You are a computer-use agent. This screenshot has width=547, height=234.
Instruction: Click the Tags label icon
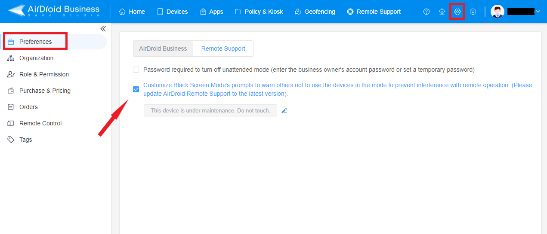pyautogui.click(x=11, y=140)
